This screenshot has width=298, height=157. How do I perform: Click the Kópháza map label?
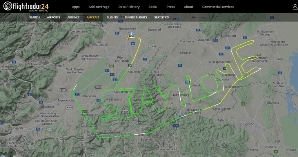[x=270, y=147]
